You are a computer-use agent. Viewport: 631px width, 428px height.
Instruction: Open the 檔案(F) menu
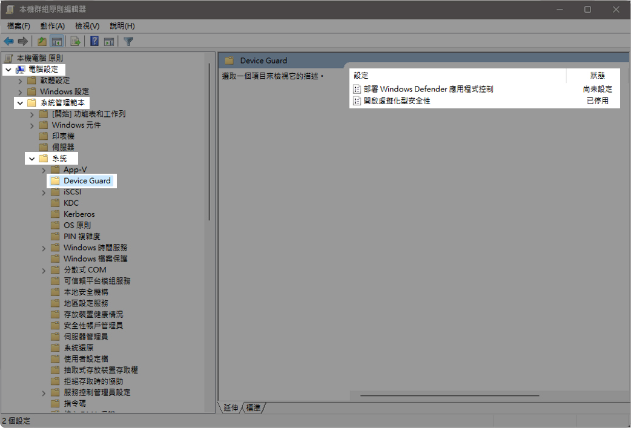point(19,26)
